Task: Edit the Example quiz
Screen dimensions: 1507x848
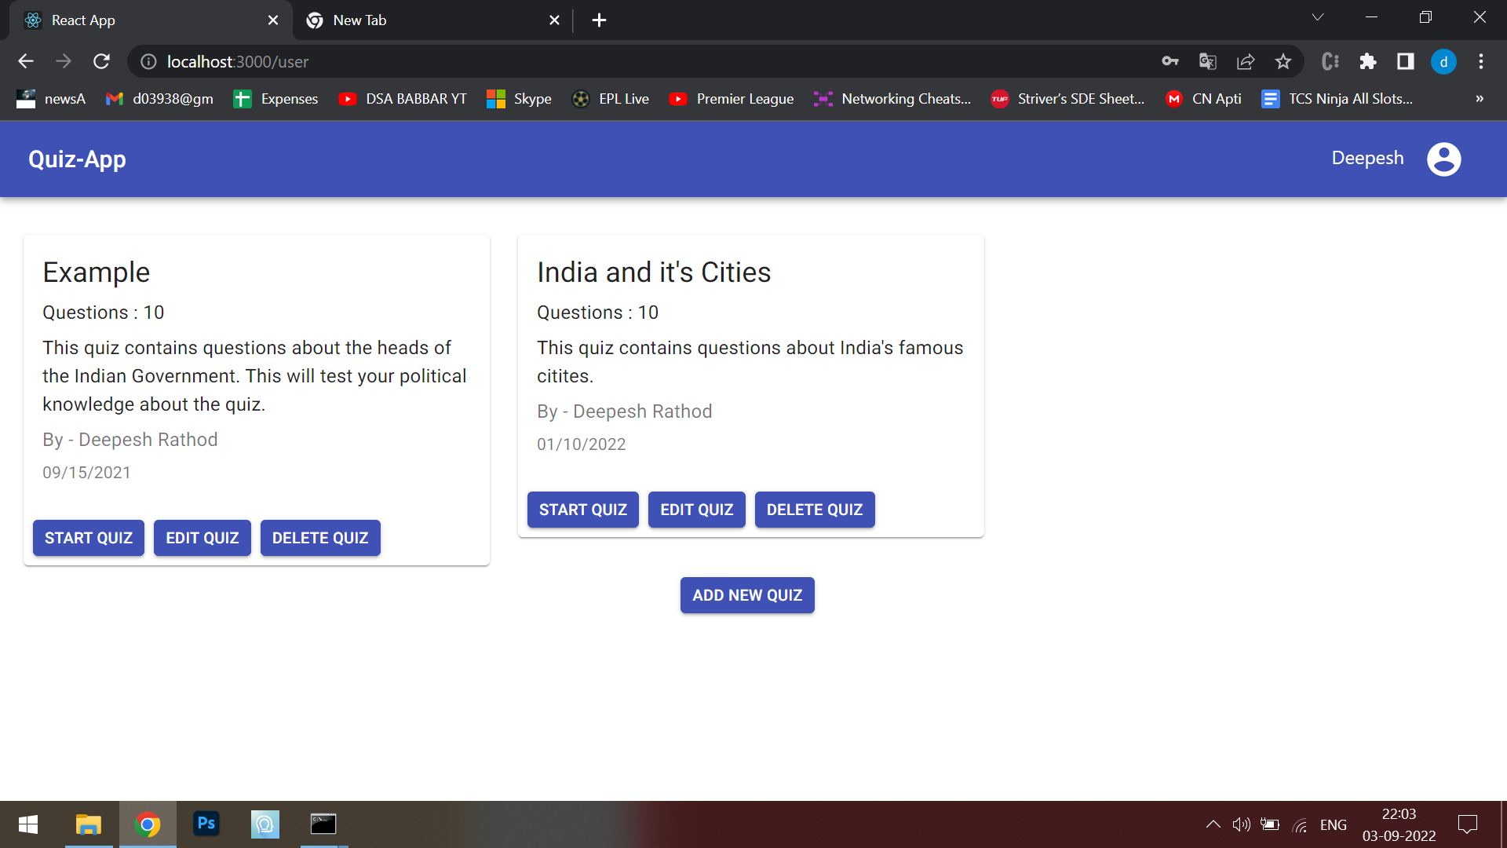Action: [203, 538]
